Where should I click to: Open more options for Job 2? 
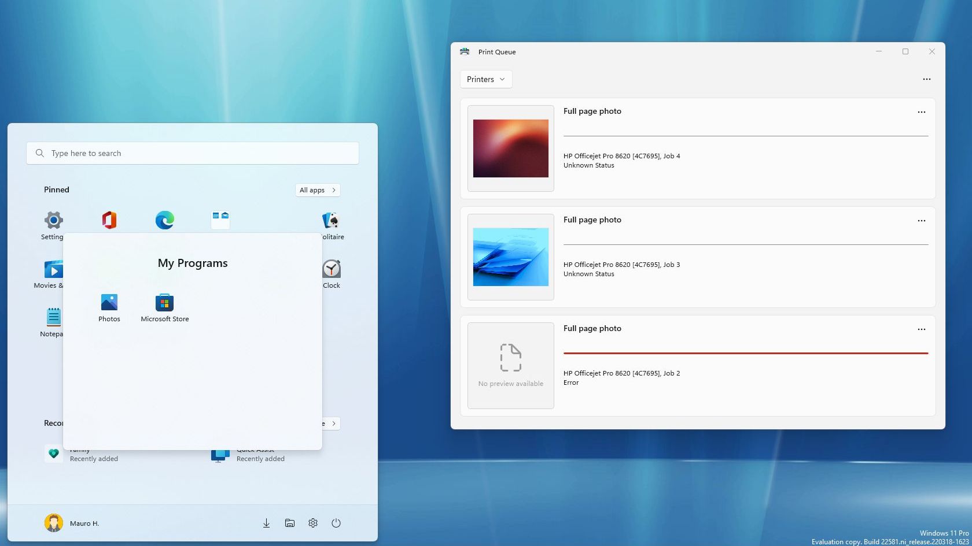click(922, 329)
